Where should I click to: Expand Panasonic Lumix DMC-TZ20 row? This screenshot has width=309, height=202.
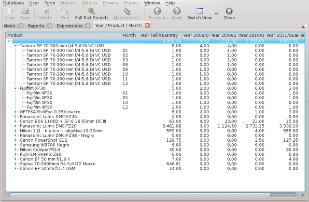coord(15,126)
